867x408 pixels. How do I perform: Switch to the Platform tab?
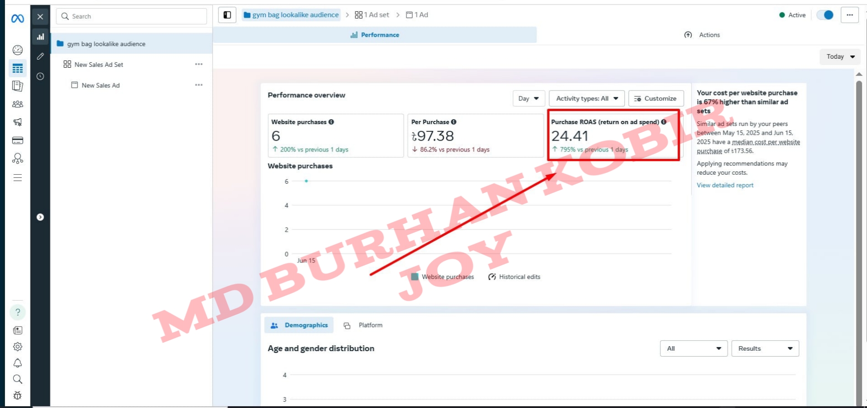[x=363, y=325]
